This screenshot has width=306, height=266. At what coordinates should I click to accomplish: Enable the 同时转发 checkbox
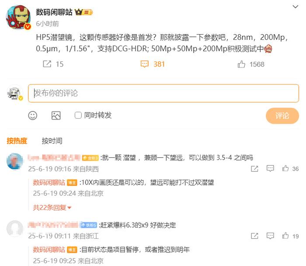click(x=78, y=115)
